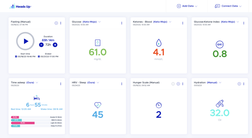Add Hydration entry with plus icon
Viewport: 252px width, 138px height.
pos(239,84)
